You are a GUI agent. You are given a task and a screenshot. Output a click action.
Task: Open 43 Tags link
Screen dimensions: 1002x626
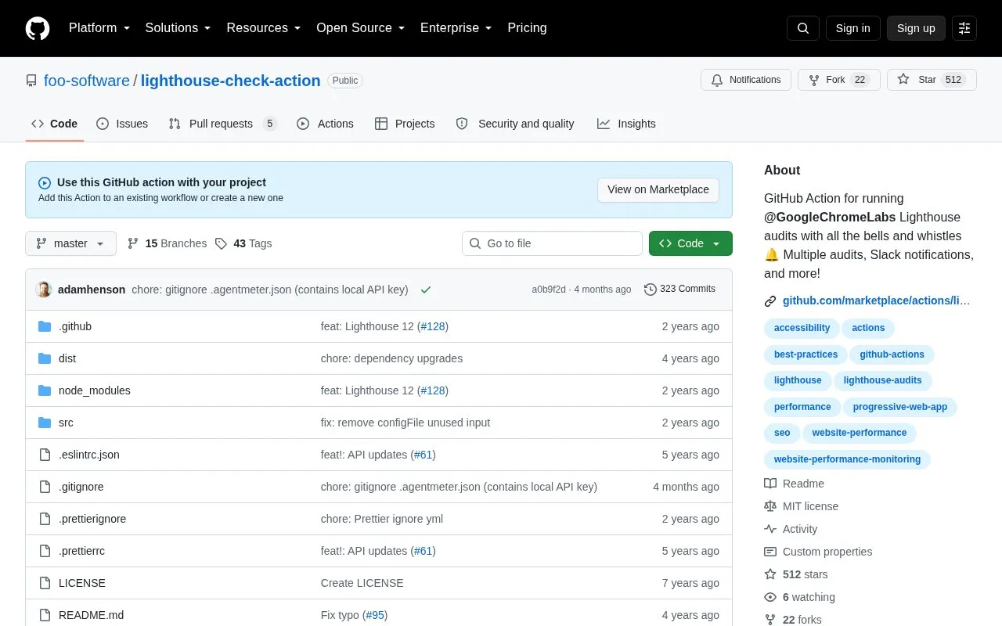coord(243,243)
